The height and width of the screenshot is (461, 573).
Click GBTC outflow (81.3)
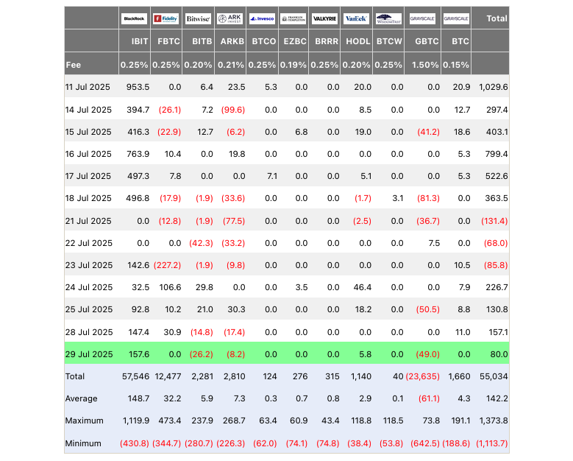(428, 198)
